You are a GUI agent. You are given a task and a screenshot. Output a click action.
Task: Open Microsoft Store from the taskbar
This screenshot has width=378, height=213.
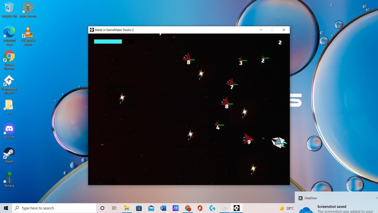click(x=139, y=208)
